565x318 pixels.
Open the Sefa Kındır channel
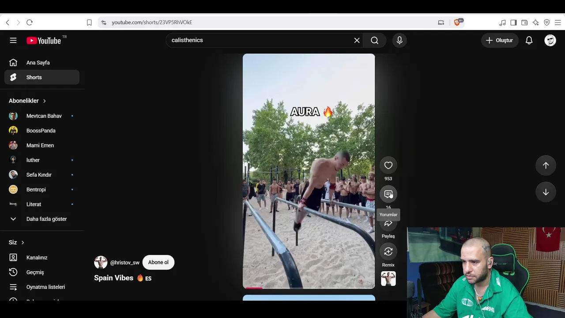[x=42, y=175]
